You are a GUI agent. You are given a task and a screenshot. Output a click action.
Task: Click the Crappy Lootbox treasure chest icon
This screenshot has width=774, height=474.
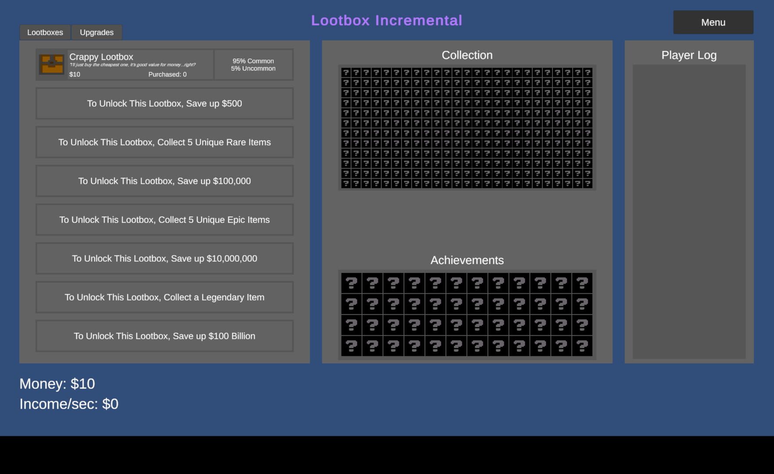[x=51, y=64]
